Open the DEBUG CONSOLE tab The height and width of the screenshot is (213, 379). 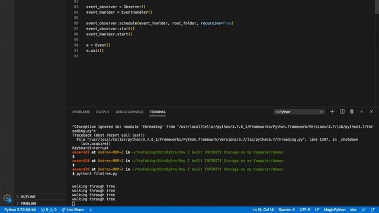click(x=129, y=112)
